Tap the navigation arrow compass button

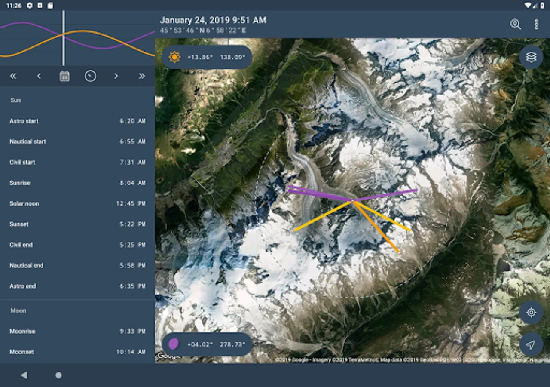pos(531,344)
